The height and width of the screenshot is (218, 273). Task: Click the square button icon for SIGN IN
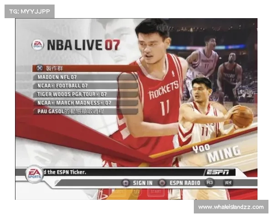[x=126, y=183]
